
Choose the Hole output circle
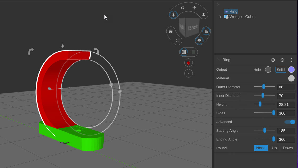(268, 70)
